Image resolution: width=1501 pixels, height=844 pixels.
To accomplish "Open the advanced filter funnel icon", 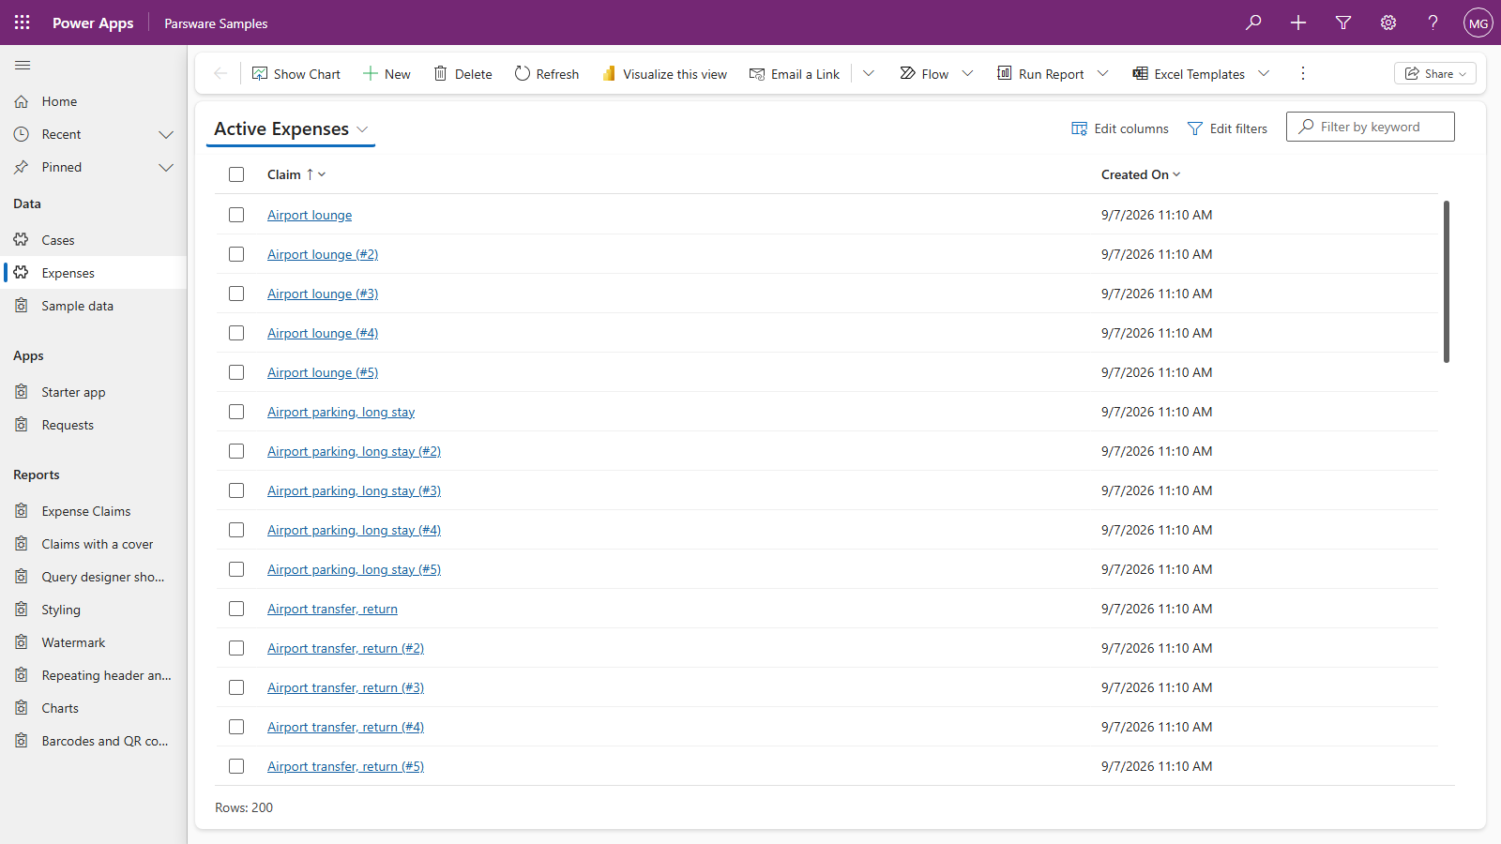I will click(x=1343, y=23).
